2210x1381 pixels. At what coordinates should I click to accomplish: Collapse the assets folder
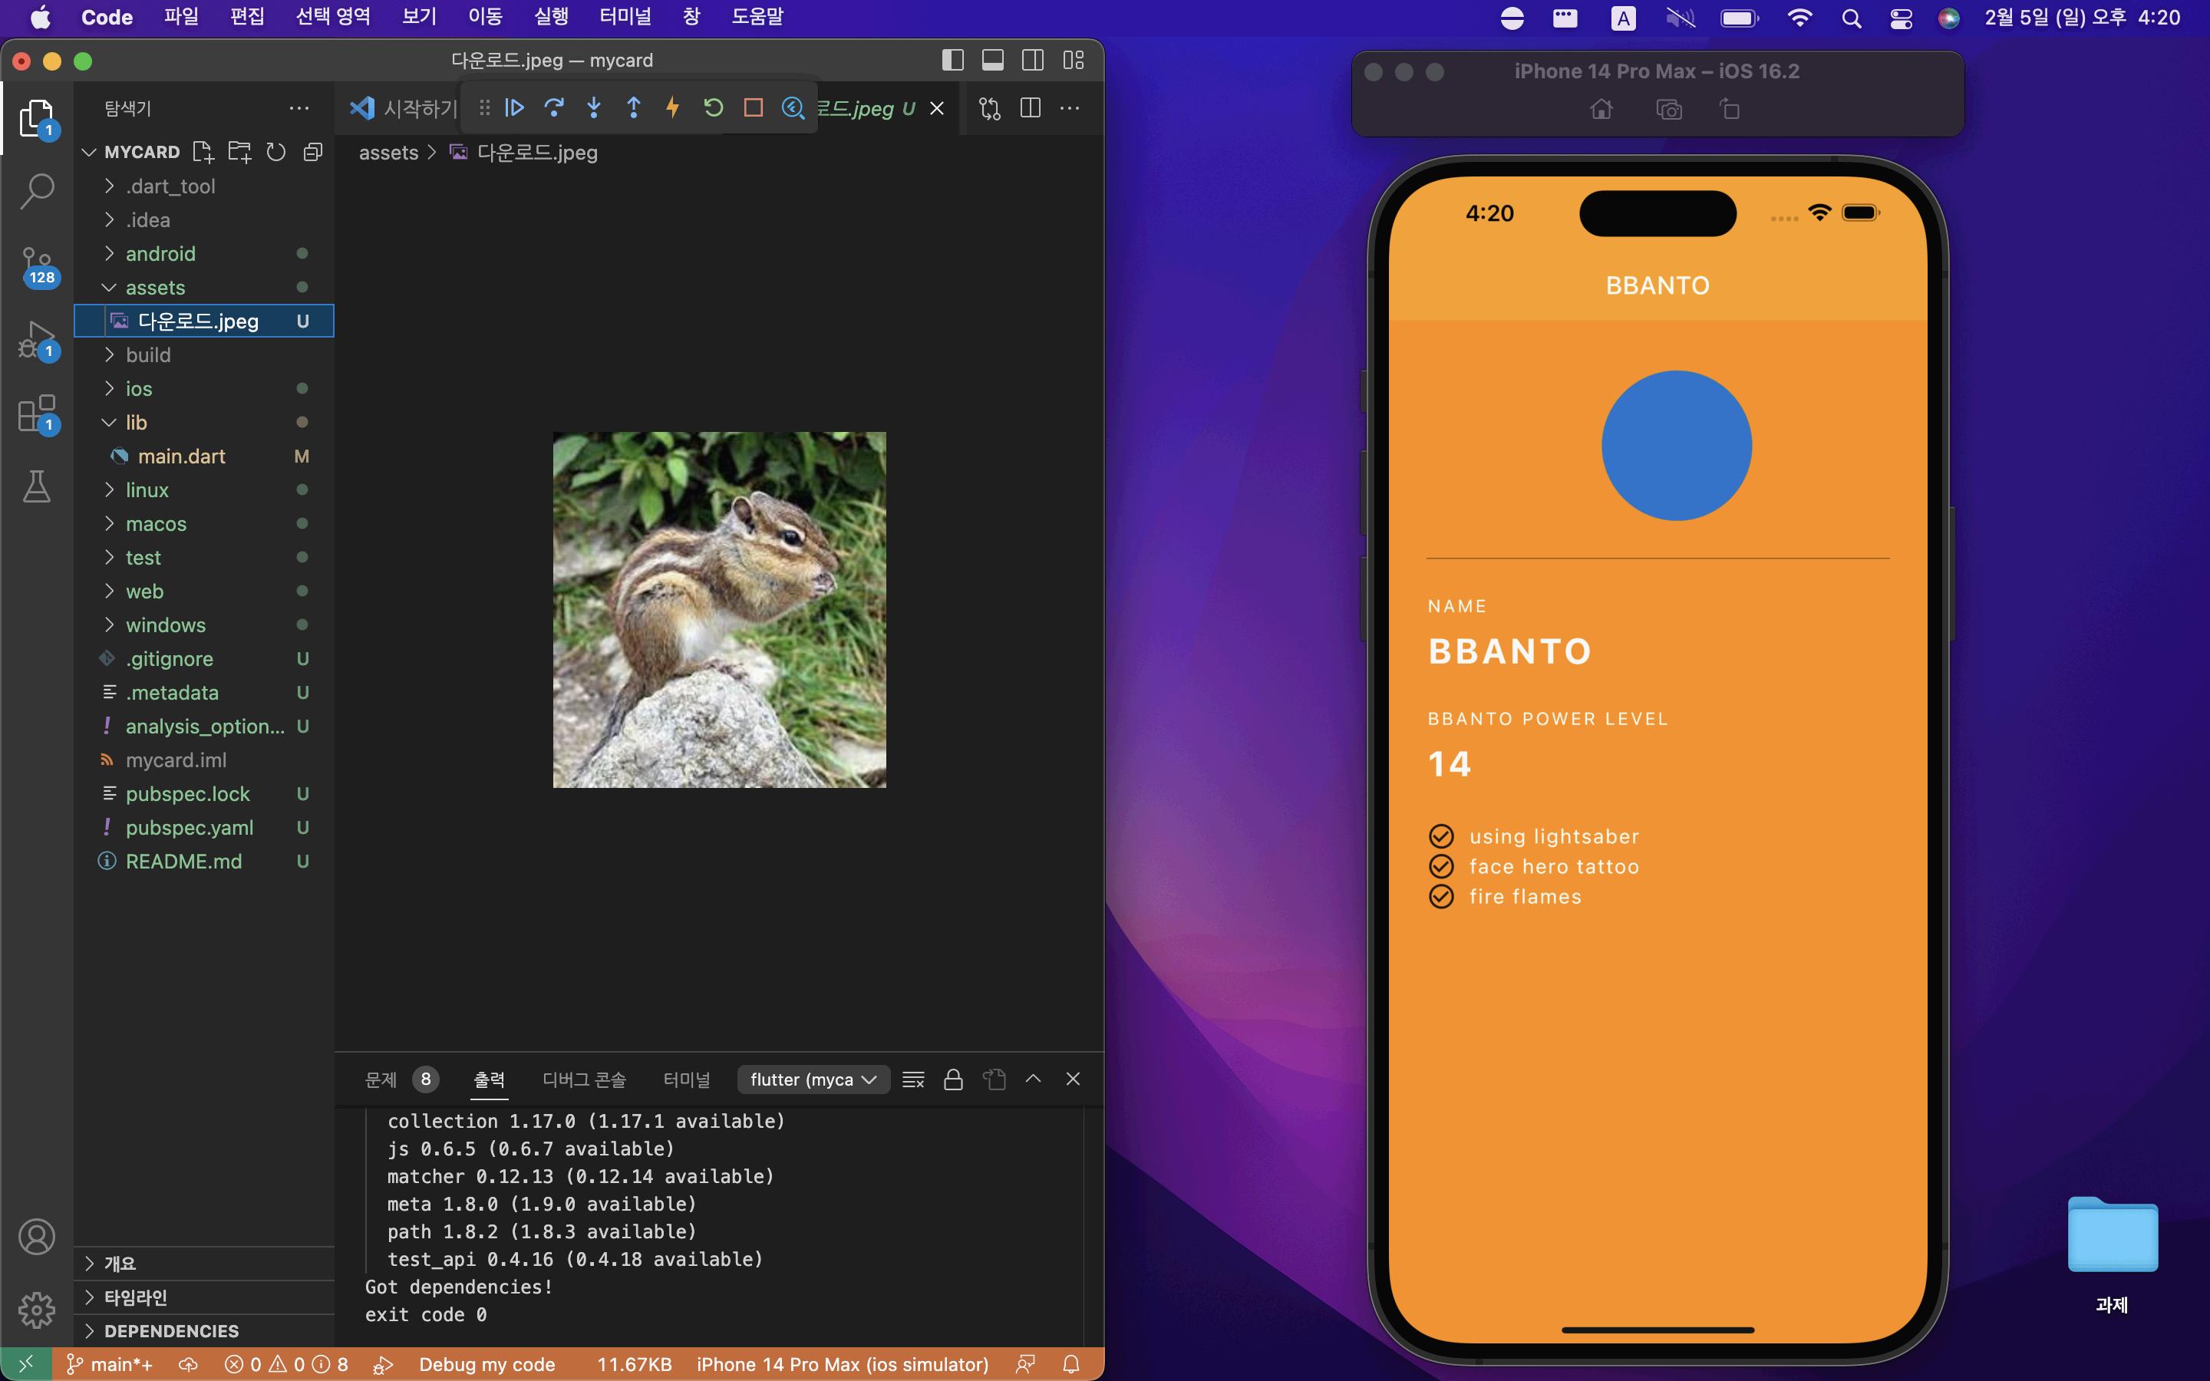point(203,288)
